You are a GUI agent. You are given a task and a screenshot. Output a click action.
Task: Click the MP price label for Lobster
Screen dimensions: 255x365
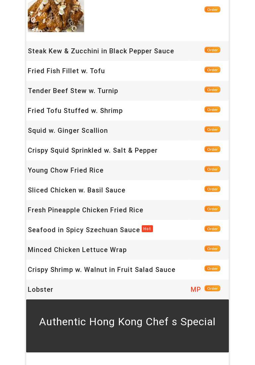(195, 289)
